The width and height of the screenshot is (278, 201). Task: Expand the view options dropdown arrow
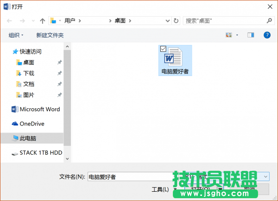pyautogui.click(x=237, y=35)
